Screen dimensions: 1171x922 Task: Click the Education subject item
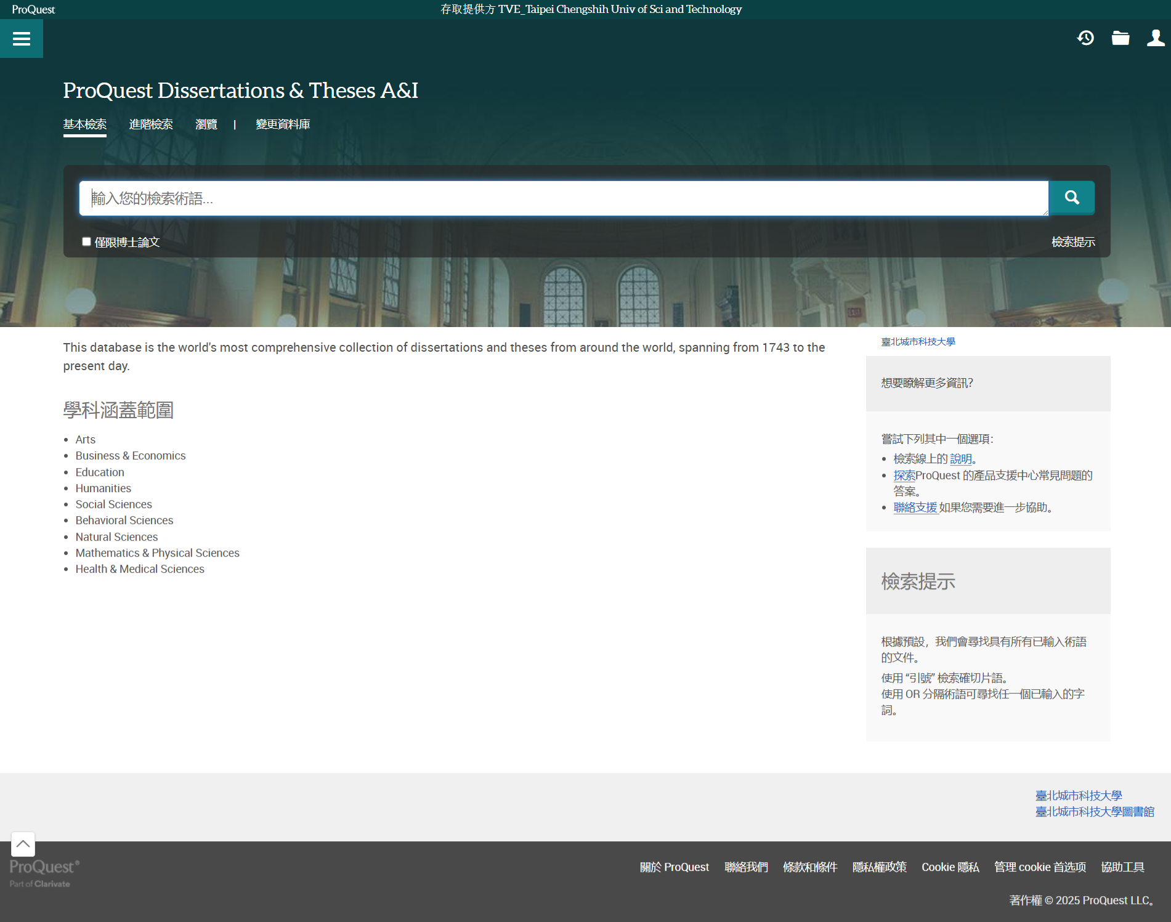click(100, 472)
